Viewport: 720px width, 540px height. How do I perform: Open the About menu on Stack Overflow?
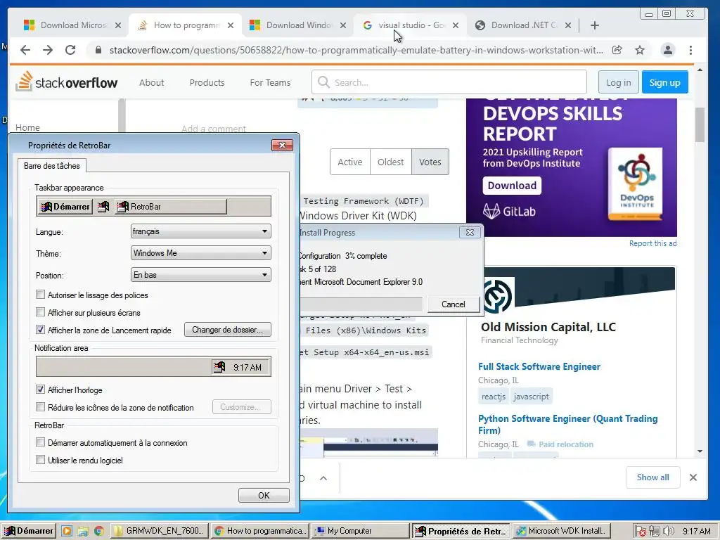(x=152, y=83)
